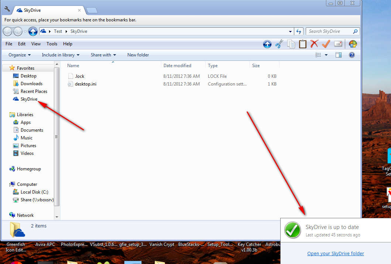The width and height of the screenshot is (391, 264).
Task: Open the Documents library
Action: 32,130
